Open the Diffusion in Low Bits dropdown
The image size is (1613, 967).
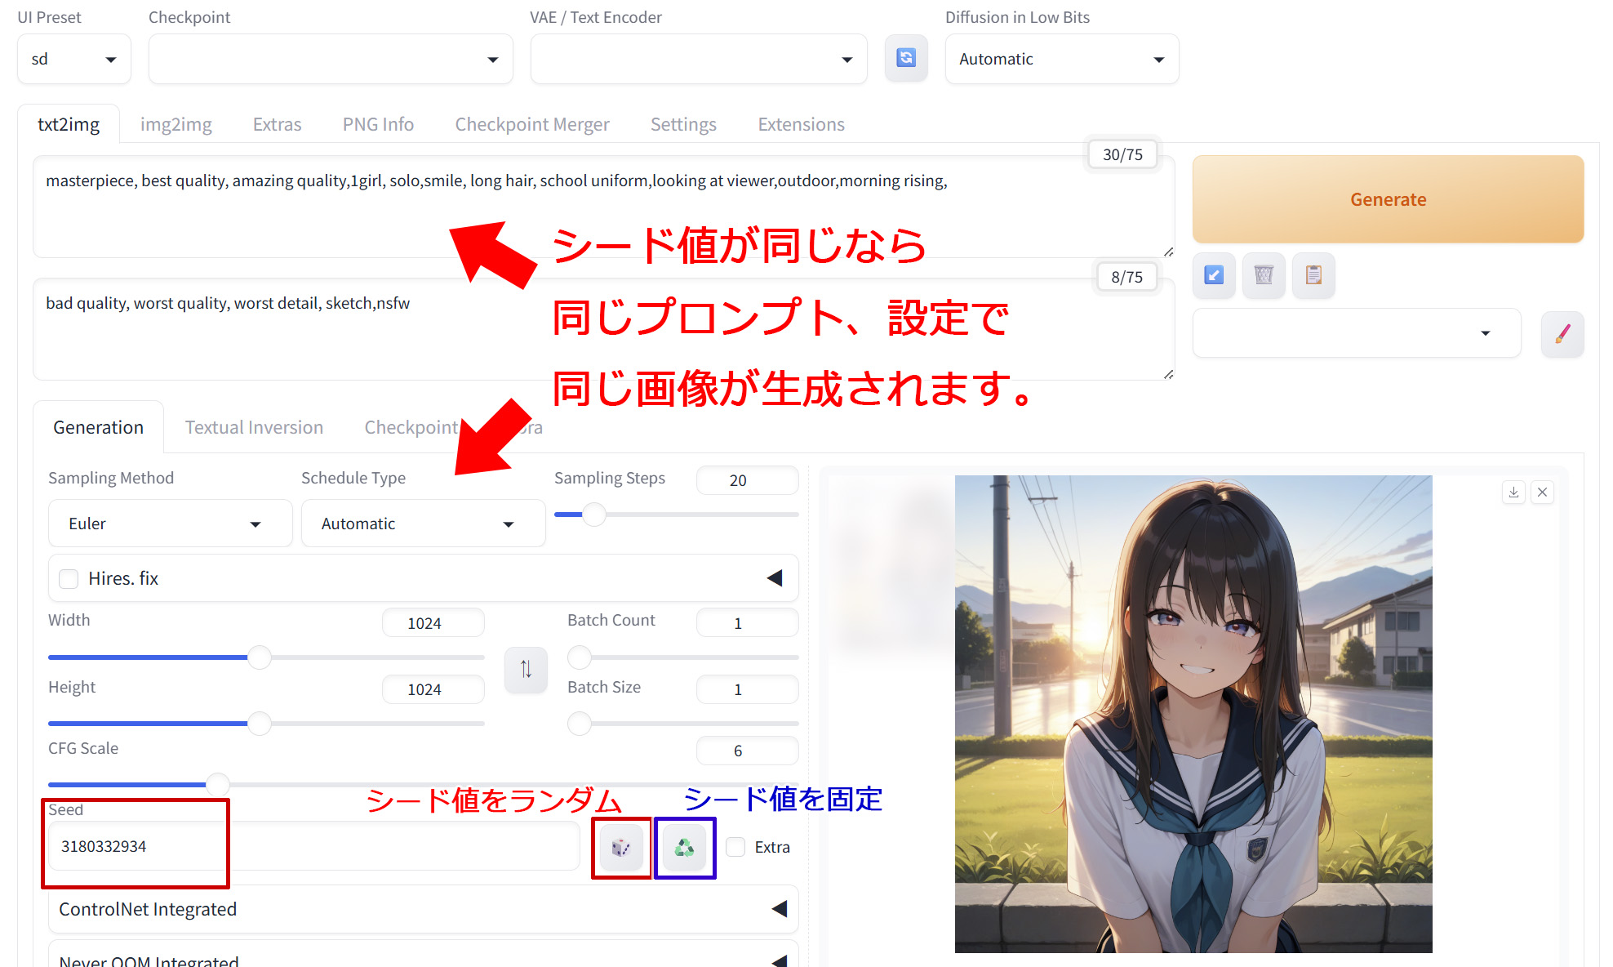click(1061, 59)
